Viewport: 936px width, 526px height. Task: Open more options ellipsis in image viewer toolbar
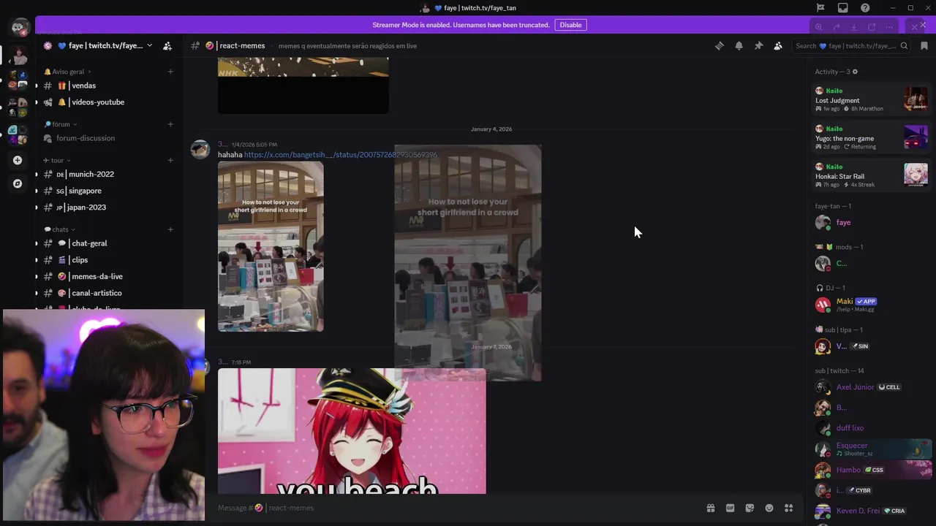point(889,27)
